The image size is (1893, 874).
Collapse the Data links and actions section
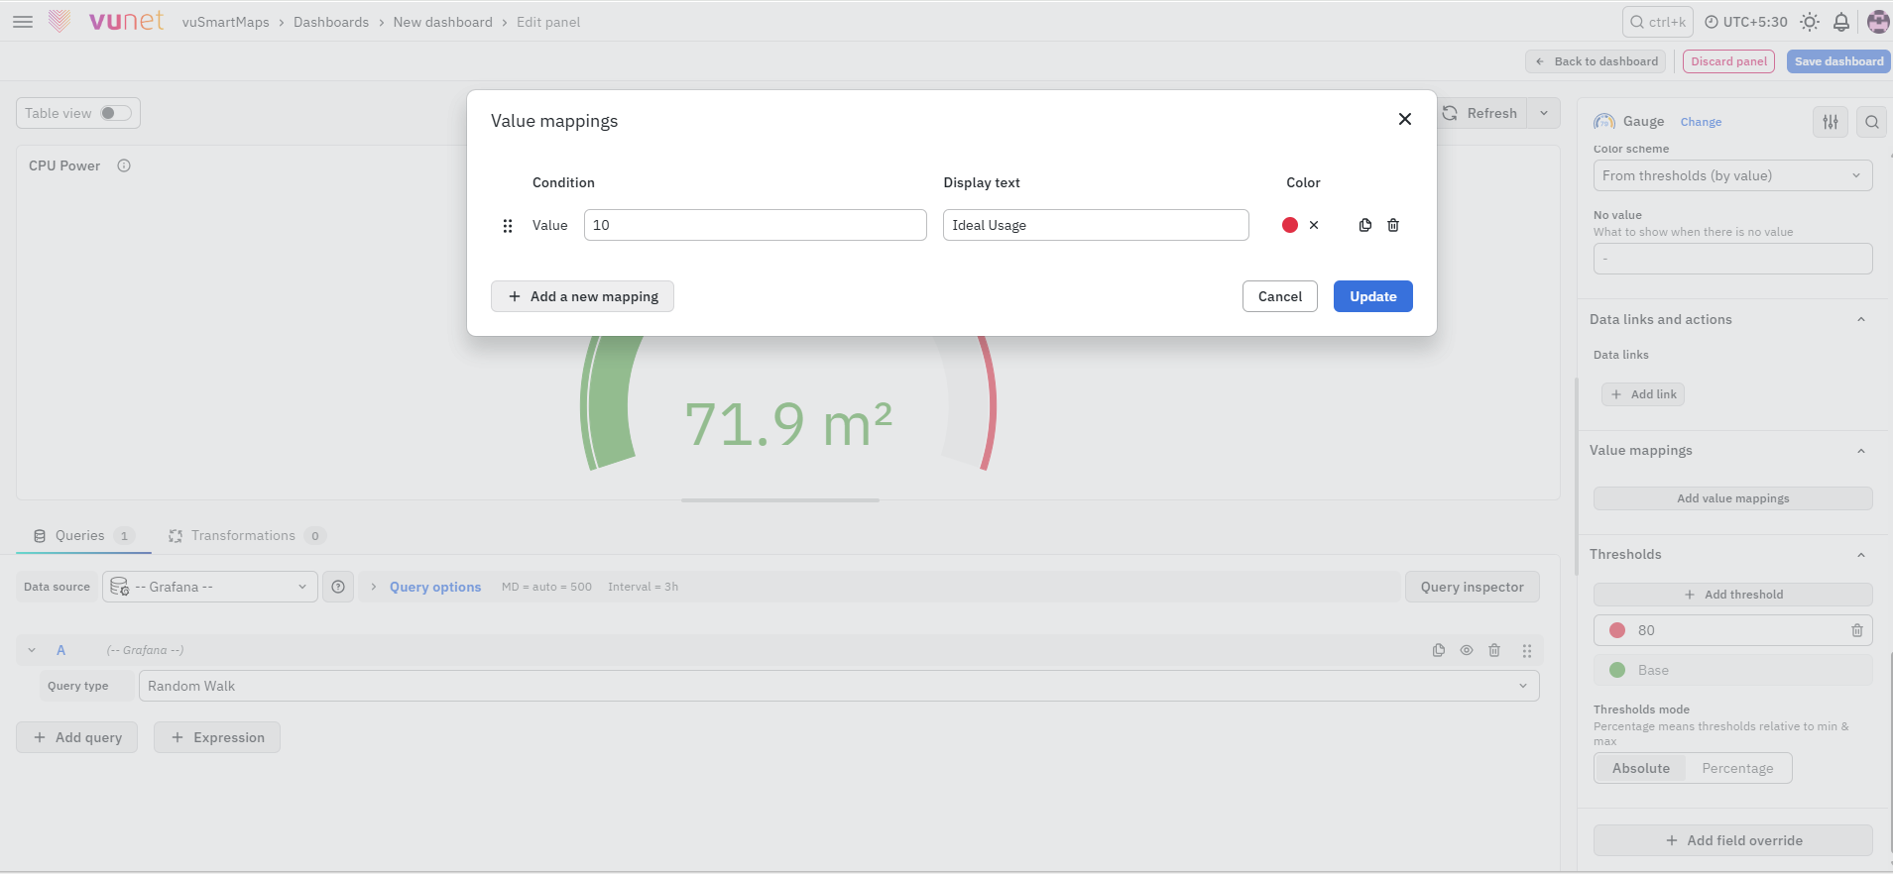1861,319
